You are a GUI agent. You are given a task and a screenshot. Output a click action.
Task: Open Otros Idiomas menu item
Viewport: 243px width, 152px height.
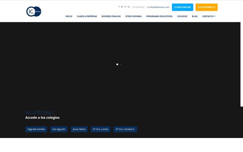[x=133, y=16]
